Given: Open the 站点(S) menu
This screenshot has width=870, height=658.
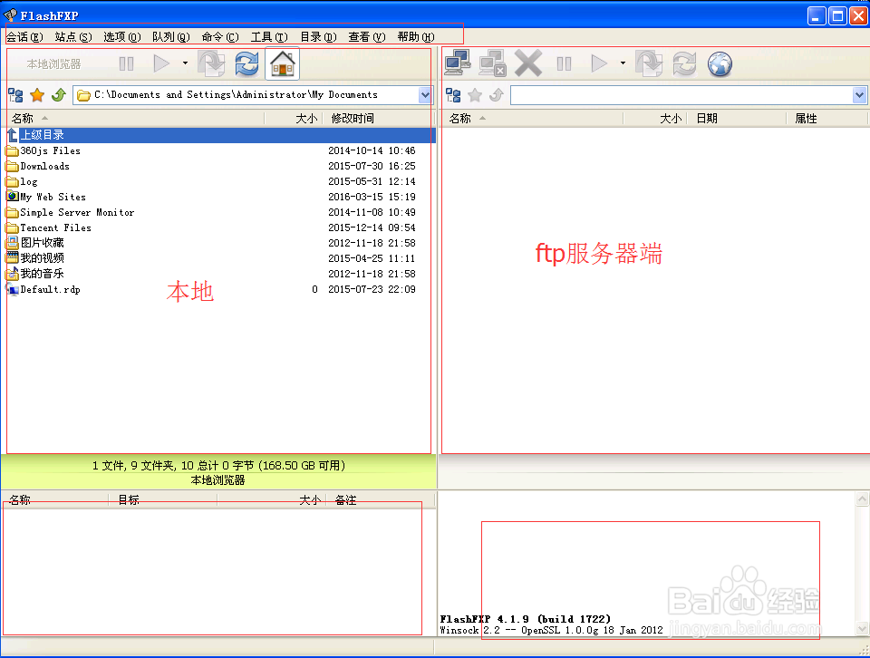Looking at the screenshot, I should pos(73,36).
